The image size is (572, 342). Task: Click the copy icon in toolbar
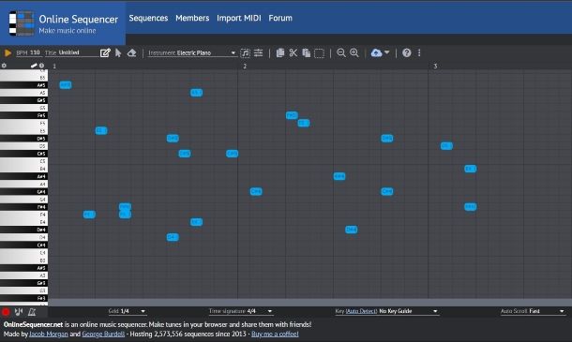(280, 52)
